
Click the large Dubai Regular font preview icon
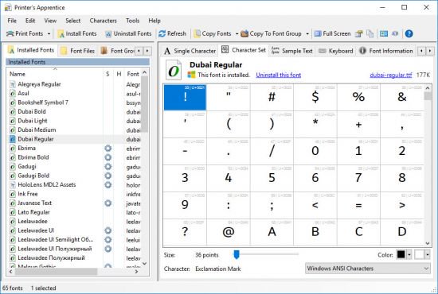click(174, 71)
